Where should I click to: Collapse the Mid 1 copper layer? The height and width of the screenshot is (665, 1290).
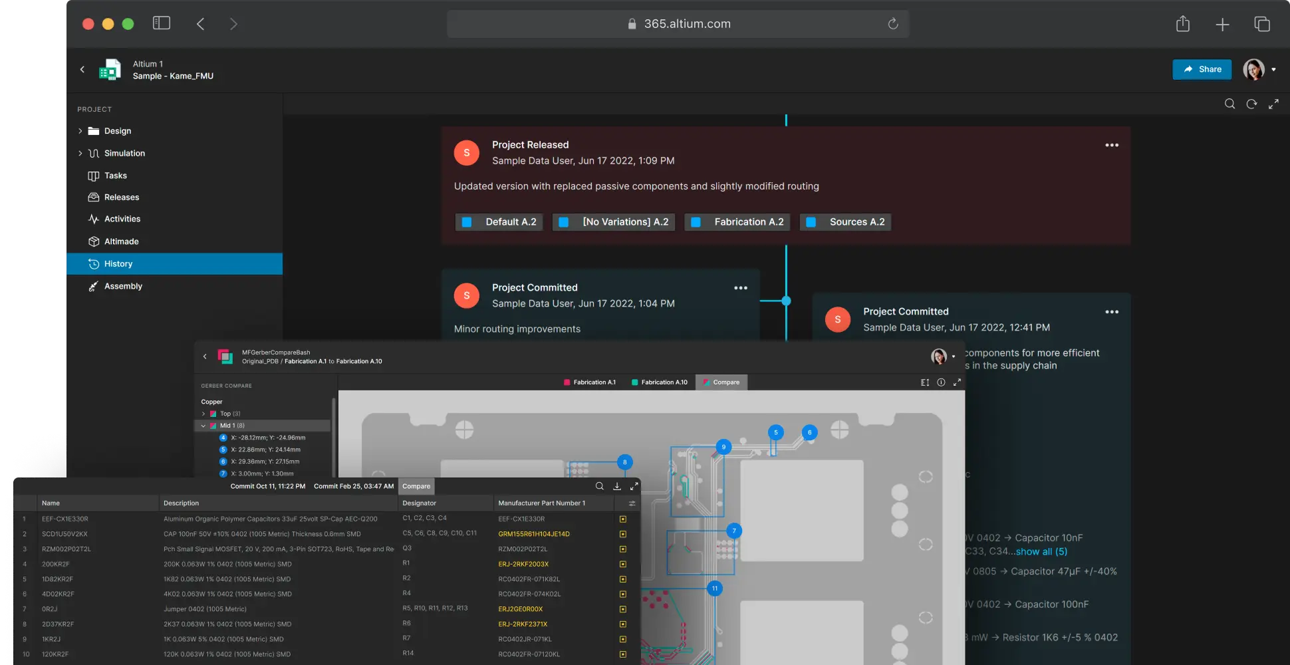pos(203,426)
